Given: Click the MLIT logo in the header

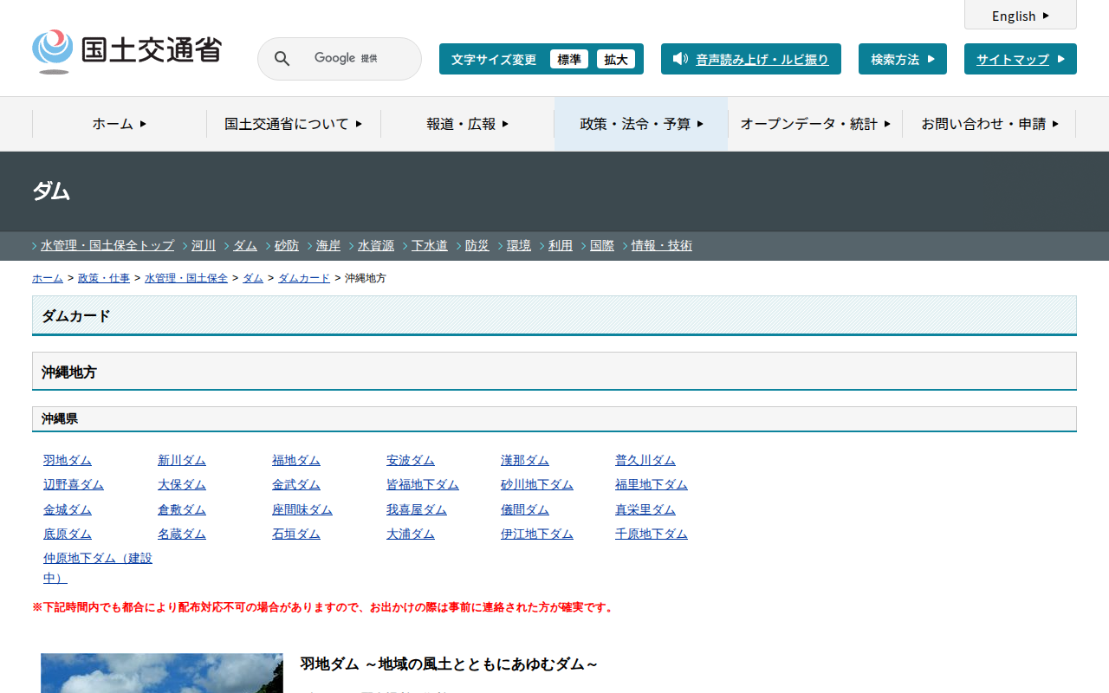Looking at the screenshot, I should pyautogui.click(x=126, y=51).
